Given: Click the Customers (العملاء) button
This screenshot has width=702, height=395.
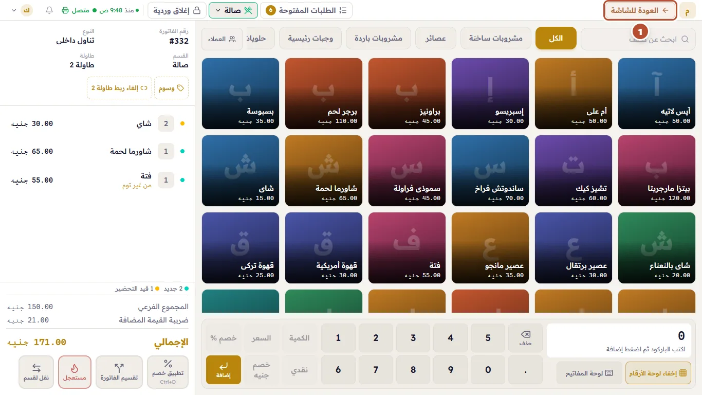Looking at the screenshot, I should pyautogui.click(x=223, y=39).
